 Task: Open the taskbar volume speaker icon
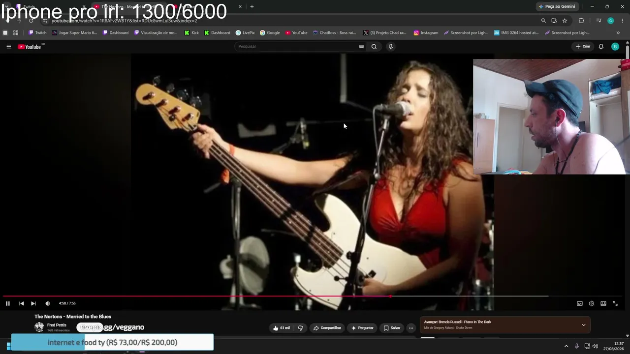595,346
